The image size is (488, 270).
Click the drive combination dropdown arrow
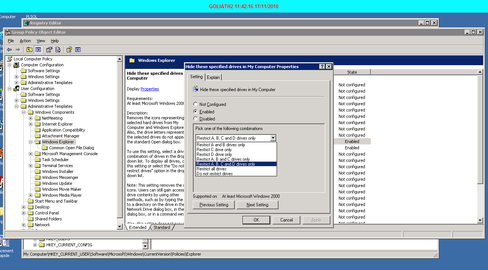click(x=273, y=138)
